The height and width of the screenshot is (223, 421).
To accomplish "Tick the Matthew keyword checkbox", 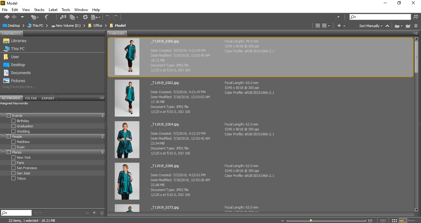I will coord(13,142).
